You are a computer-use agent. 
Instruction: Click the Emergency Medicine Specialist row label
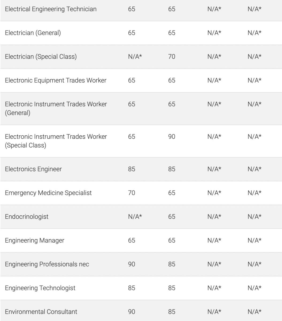[x=48, y=193]
